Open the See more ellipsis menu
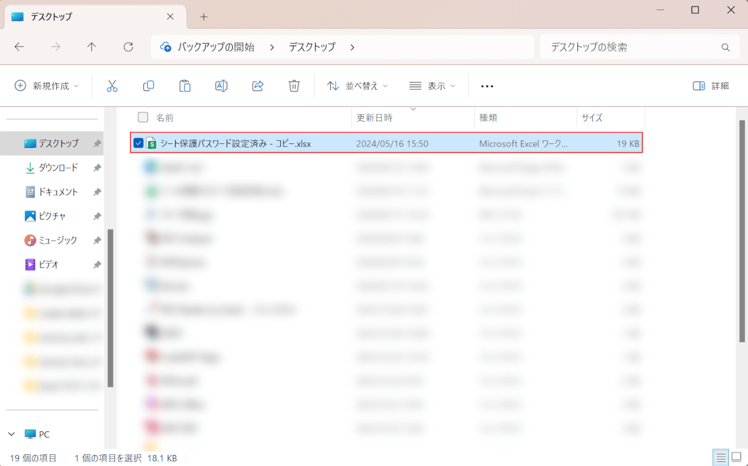The image size is (748, 466). [x=487, y=86]
